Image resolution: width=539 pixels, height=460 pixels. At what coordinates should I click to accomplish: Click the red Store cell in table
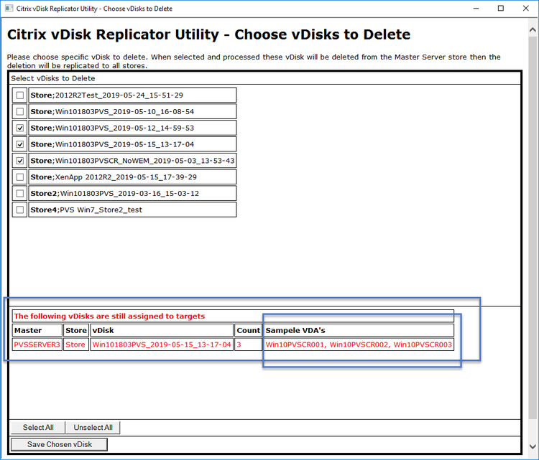click(x=76, y=344)
